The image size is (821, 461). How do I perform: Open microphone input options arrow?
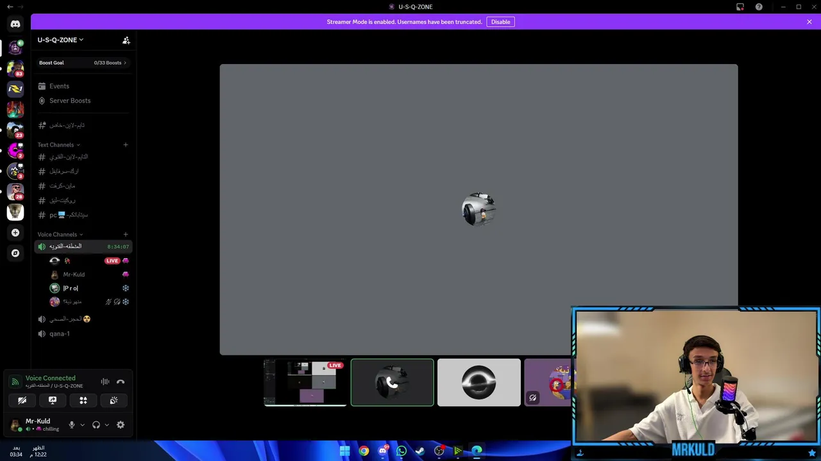(82, 425)
